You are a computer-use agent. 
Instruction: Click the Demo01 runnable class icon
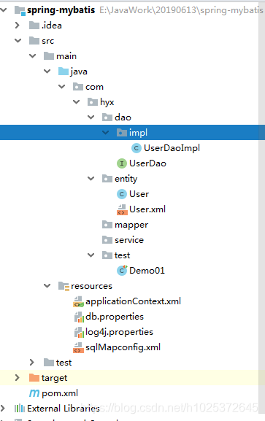122,270
